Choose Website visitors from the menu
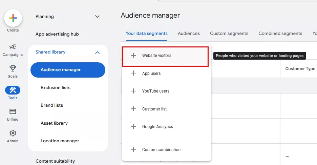317x165 pixels. pyautogui.click(x=157, y=56)
